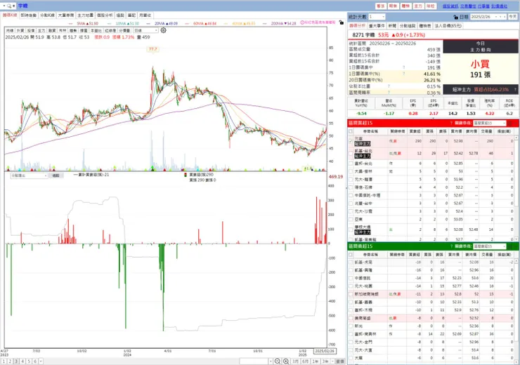Switch to 分點K線 tab
Image resolution: width=520 pixels, height=365 pixels.
(x=47, y=15)
